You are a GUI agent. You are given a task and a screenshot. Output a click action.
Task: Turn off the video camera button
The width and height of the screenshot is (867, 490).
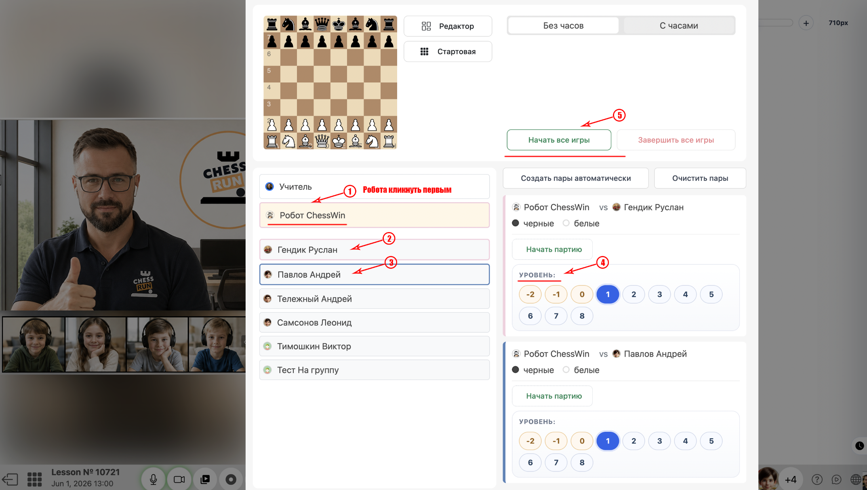click(x=179, y=479)
